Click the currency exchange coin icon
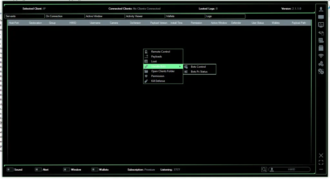Viewport: 330px width, 179px height. 321,71
